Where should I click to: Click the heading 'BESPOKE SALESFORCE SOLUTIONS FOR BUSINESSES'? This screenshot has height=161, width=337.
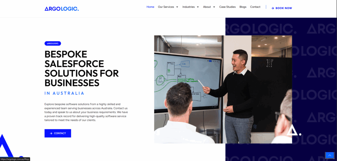tap(82, 68)
